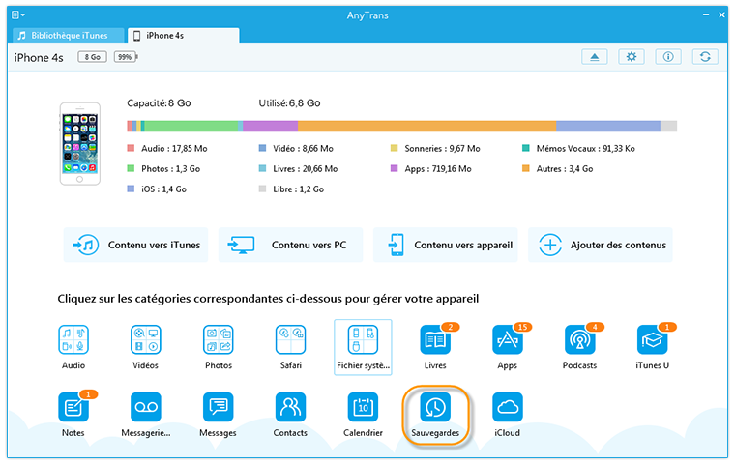Open the Fichier système category
Screen dimensions: 735x465
tap(363, 347)
